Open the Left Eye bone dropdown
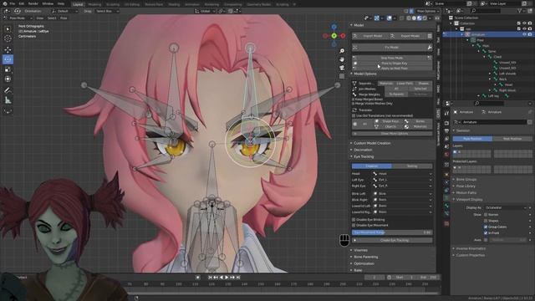This screenshot has width=535, height=301. 403,180
